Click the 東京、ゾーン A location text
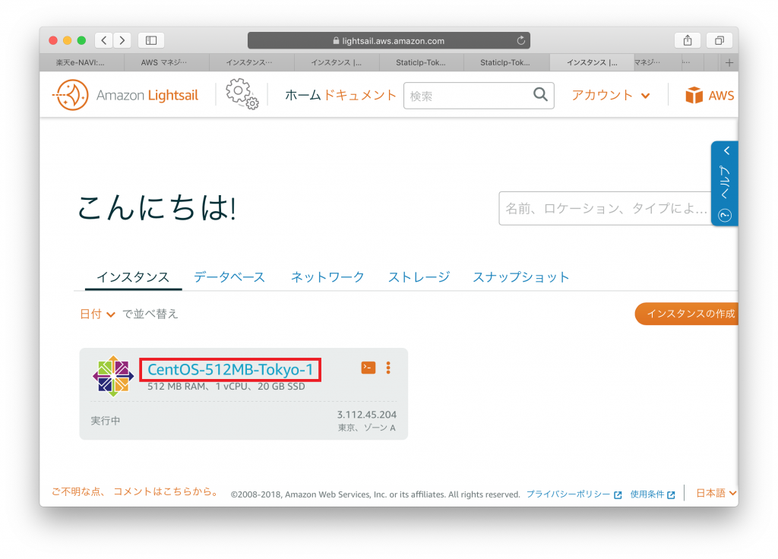 tap(367, 428)
